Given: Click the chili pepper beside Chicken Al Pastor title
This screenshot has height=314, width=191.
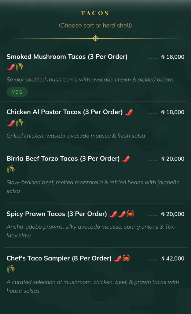Looking at the screenshot, I should [x=129, y=112].
